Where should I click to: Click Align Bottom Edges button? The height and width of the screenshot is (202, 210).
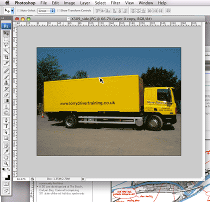click(x=108, y=11)
